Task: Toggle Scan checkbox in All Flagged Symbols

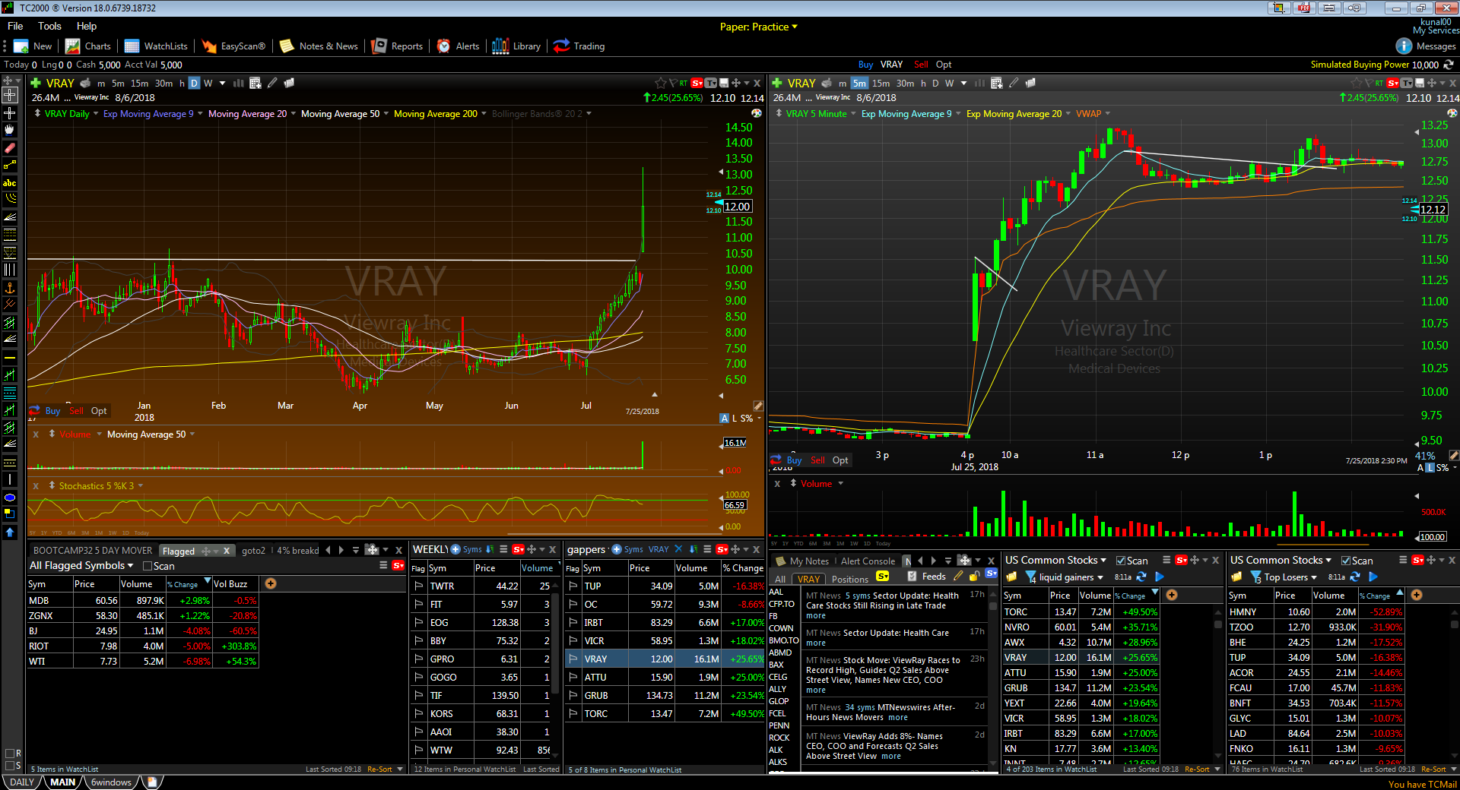Action: point(148,566)
